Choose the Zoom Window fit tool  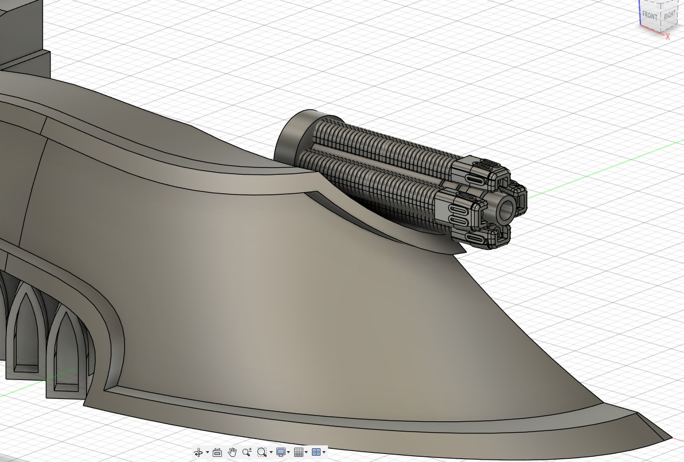(262, 452)
